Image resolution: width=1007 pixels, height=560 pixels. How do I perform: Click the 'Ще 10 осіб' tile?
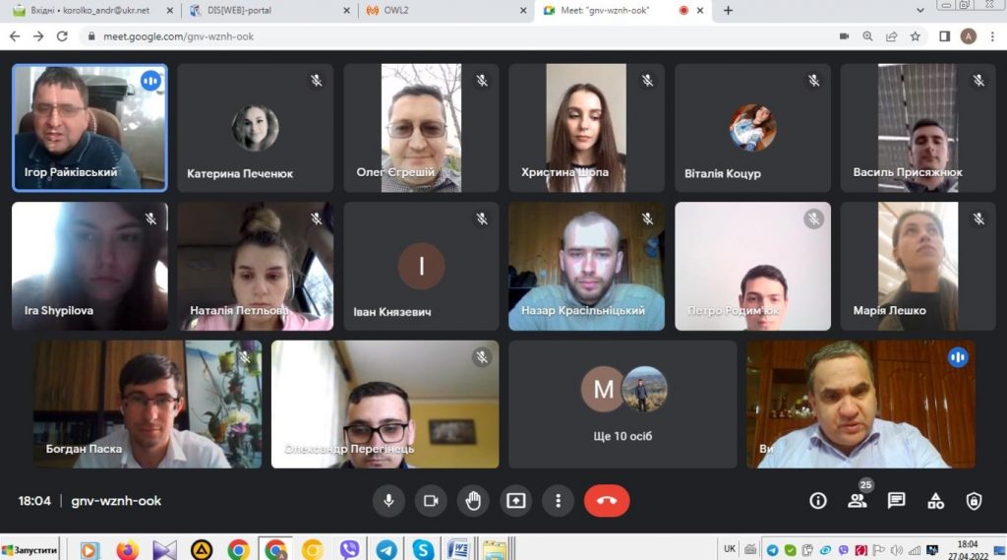tap(622, 404)
